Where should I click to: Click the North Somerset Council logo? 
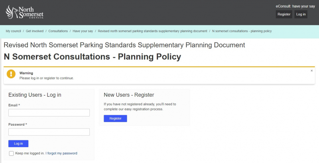(25, 12)
